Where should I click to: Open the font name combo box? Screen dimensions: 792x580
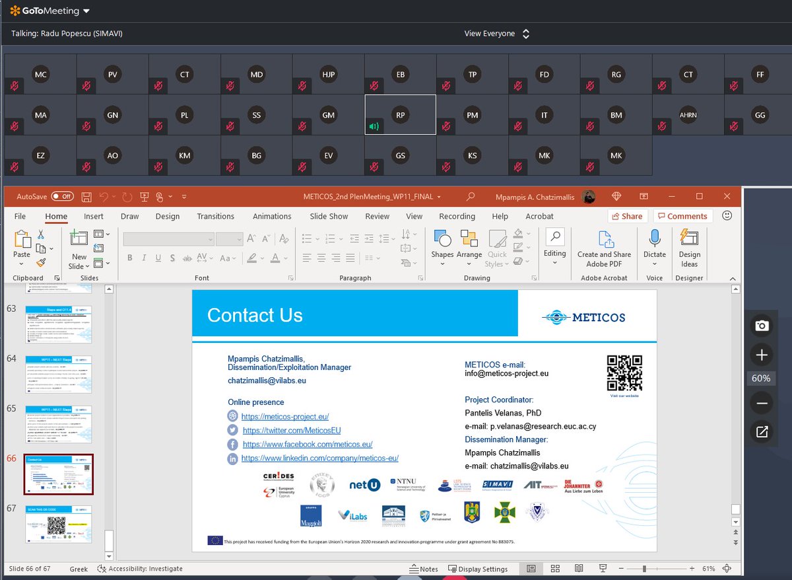point(169,239)
